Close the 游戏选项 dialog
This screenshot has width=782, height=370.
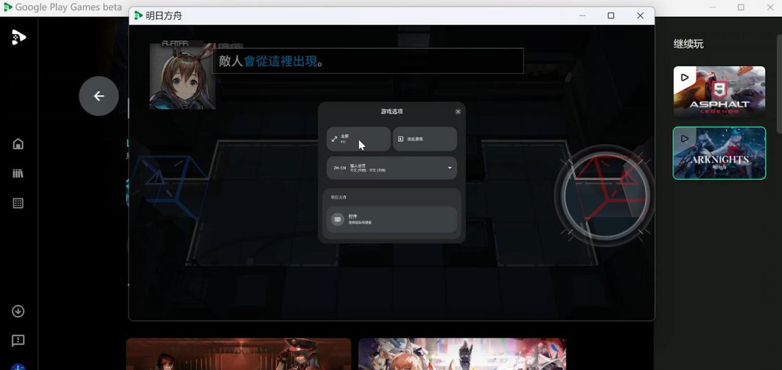point(458,112)
